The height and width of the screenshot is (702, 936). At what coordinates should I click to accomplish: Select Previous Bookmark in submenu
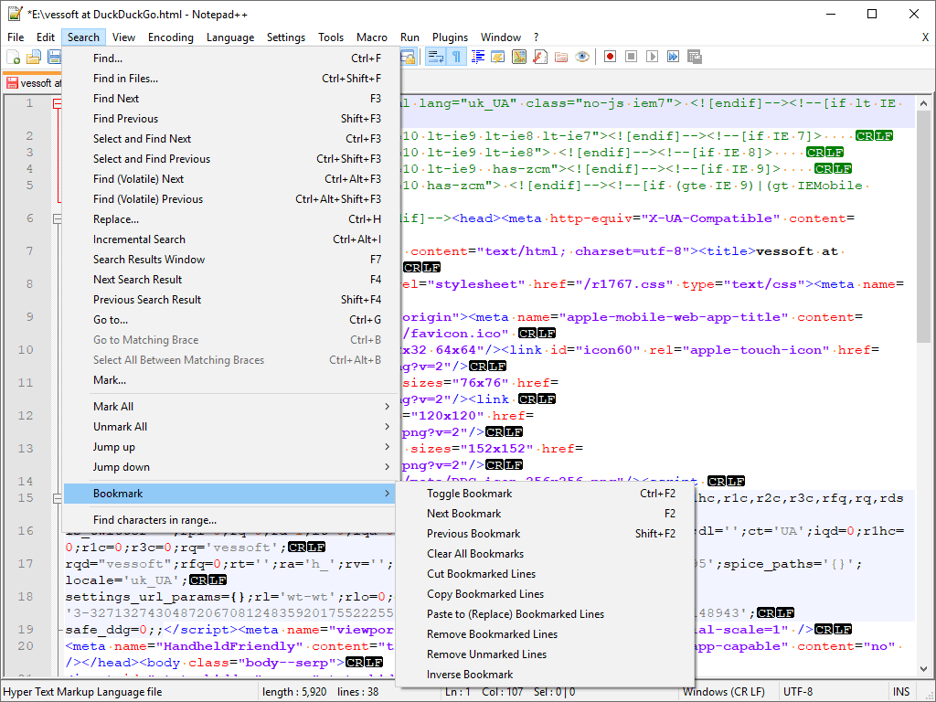pyautogui.click(x=545, y=534)
